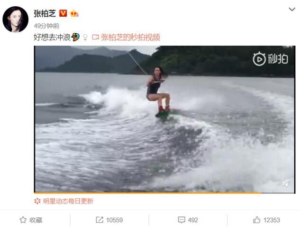The height and width of the screenshot is (231, 301).
Task: Open the 49分钟前 timestamp link
Action: (x=46, y=26)
